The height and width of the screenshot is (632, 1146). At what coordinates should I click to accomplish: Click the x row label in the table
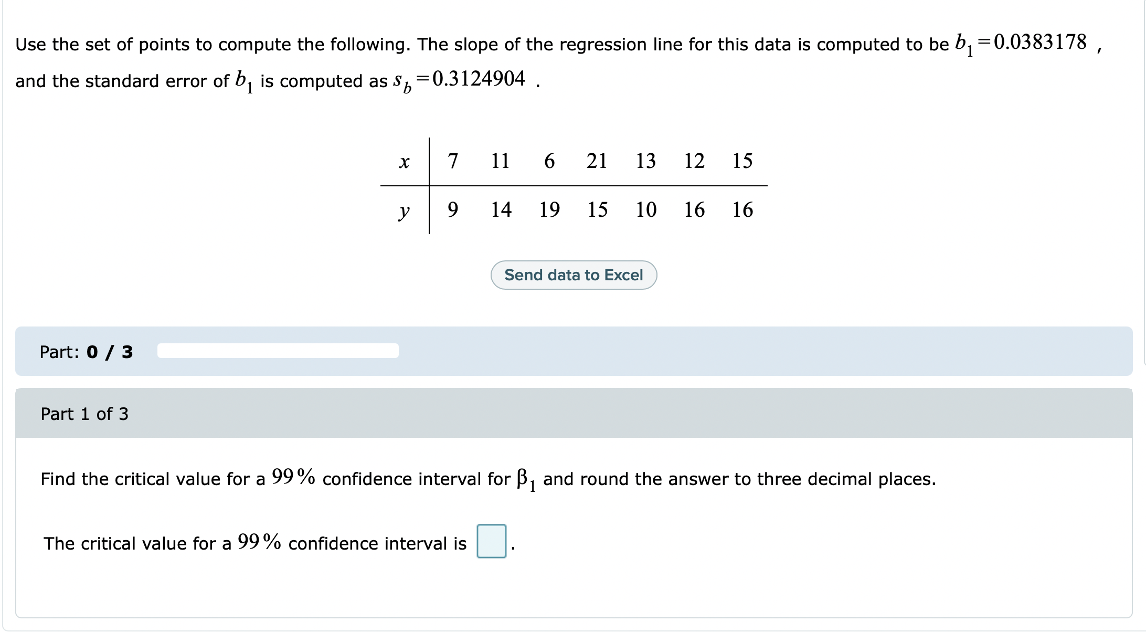(404, 161)
